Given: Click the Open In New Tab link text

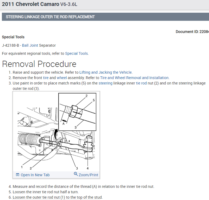Looking at the screenshot, I should click(x=35, y=175).
